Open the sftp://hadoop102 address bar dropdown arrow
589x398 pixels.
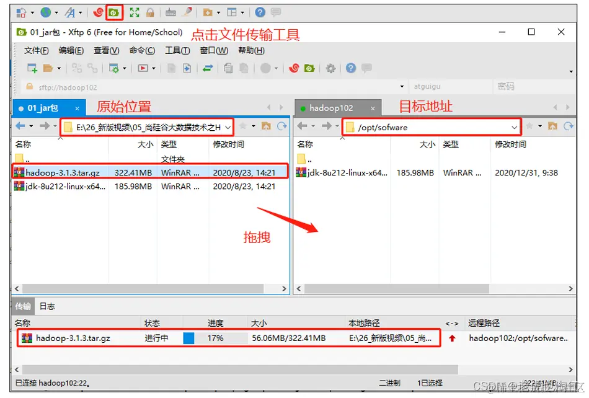coord(402,86)
